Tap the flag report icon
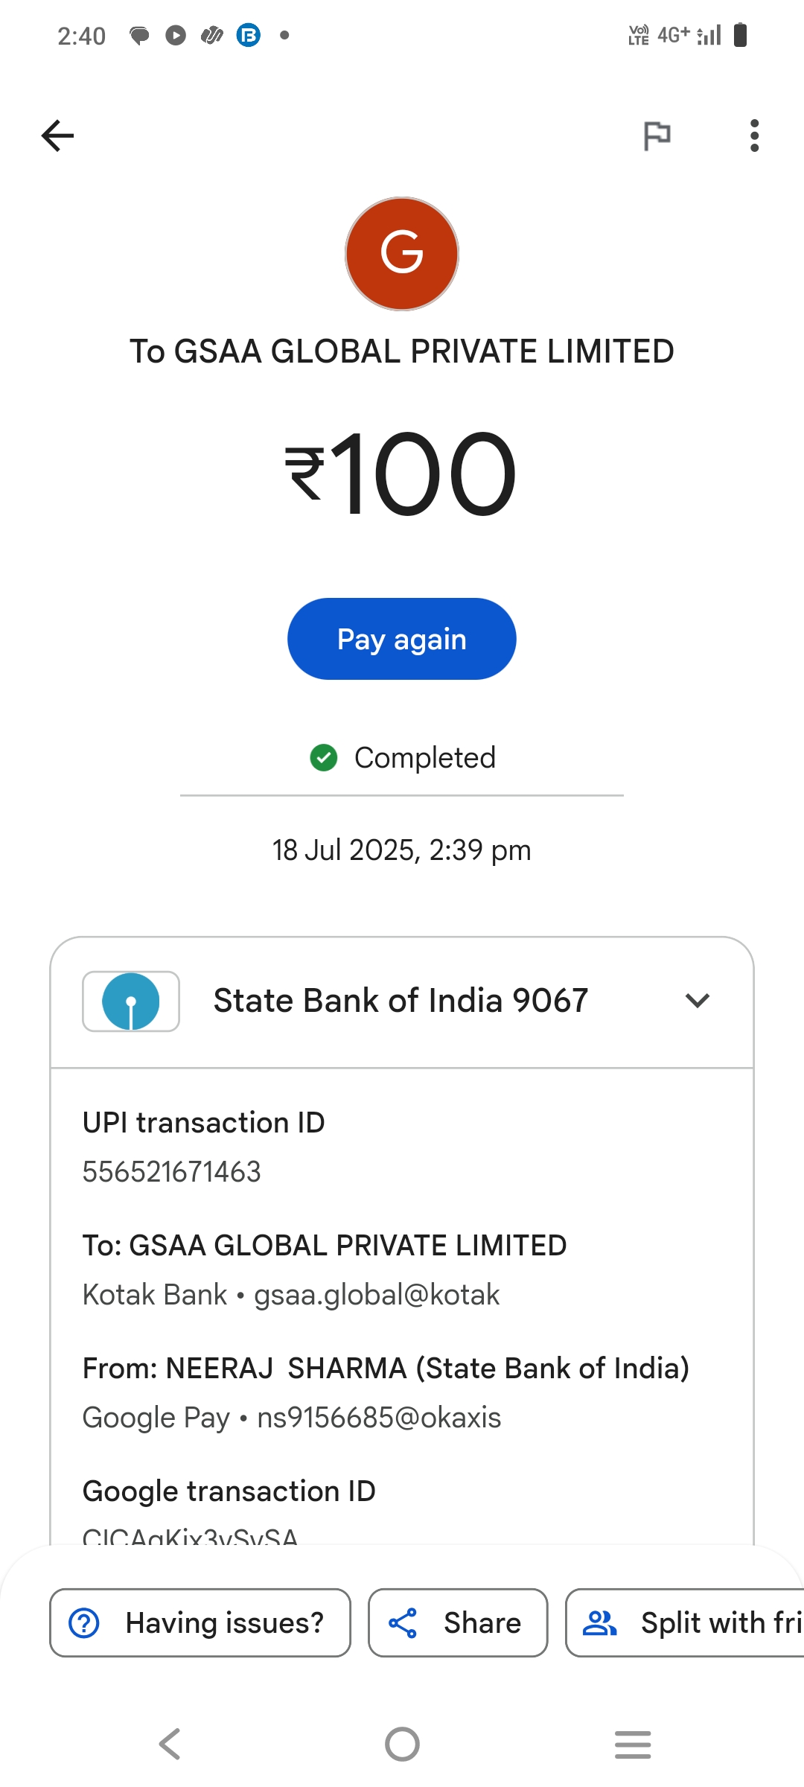804x1787 pixels. click(657, 136)
